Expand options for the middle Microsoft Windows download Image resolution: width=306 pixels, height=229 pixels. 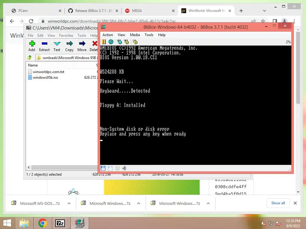click(139, 203)
